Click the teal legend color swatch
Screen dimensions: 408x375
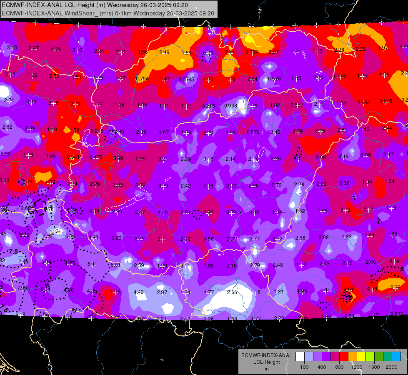[388, 357]
